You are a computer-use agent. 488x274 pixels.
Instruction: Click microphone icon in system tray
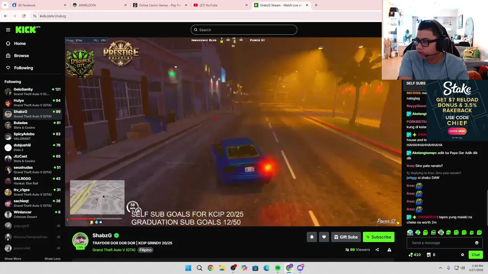pyautogui.click(x=448, y=268)
